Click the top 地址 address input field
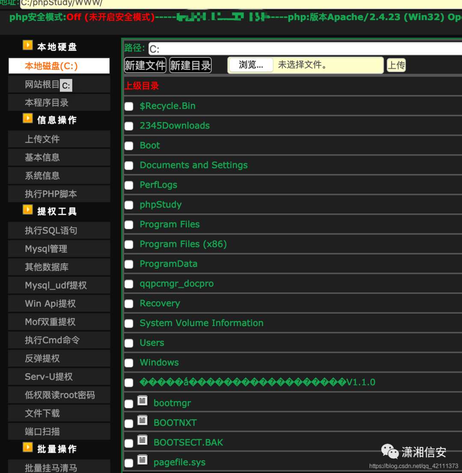 (x=241, y=4)
